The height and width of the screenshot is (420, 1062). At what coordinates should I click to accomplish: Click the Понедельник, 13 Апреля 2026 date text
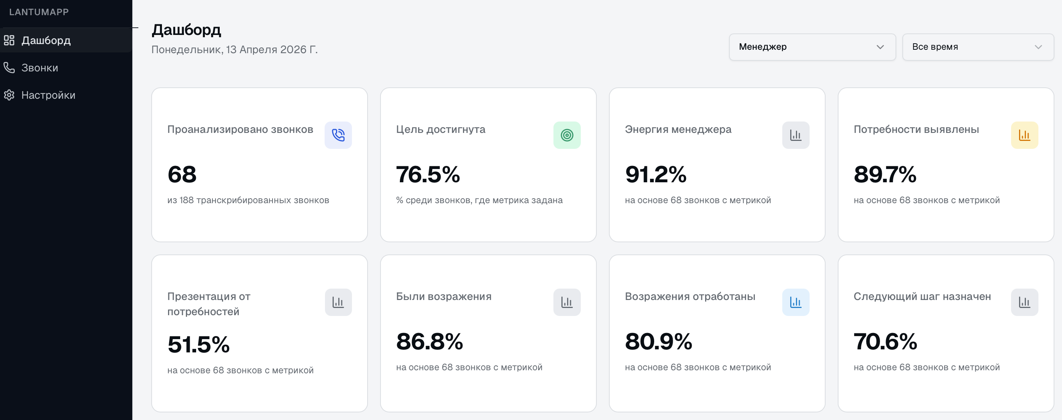(x=234, y=49)
